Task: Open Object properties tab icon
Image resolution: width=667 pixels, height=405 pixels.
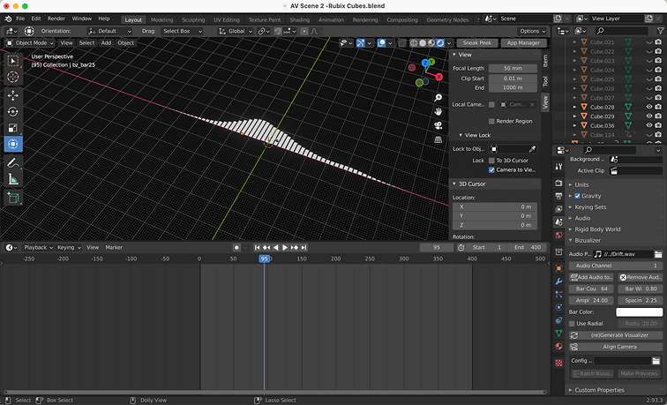Action: click(x=559, y=268)
